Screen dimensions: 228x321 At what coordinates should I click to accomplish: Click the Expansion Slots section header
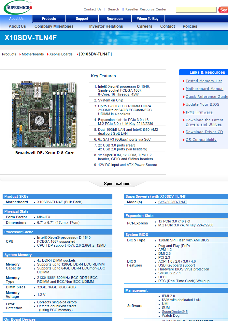176,216
